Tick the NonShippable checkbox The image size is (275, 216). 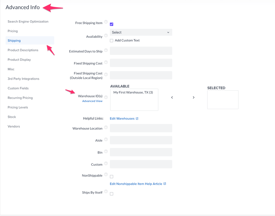(x=111, y=177)
